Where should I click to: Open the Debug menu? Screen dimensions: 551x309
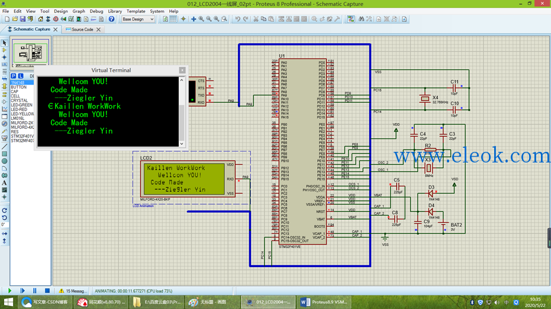pos(96,11)
